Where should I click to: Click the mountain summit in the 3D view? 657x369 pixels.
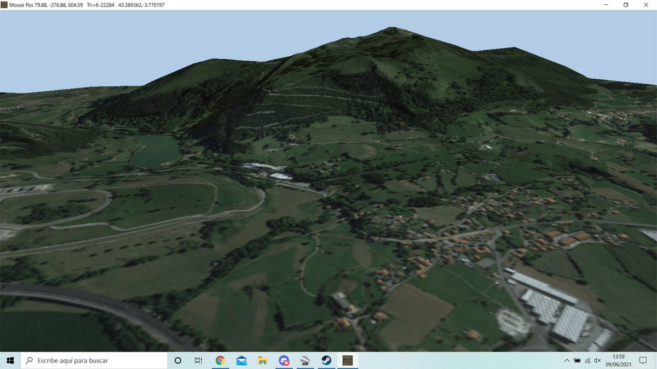click(x=393, y=30)
